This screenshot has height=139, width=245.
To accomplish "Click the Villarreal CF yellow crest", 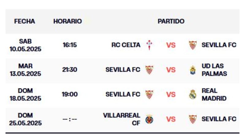I will tap(149, 119).
